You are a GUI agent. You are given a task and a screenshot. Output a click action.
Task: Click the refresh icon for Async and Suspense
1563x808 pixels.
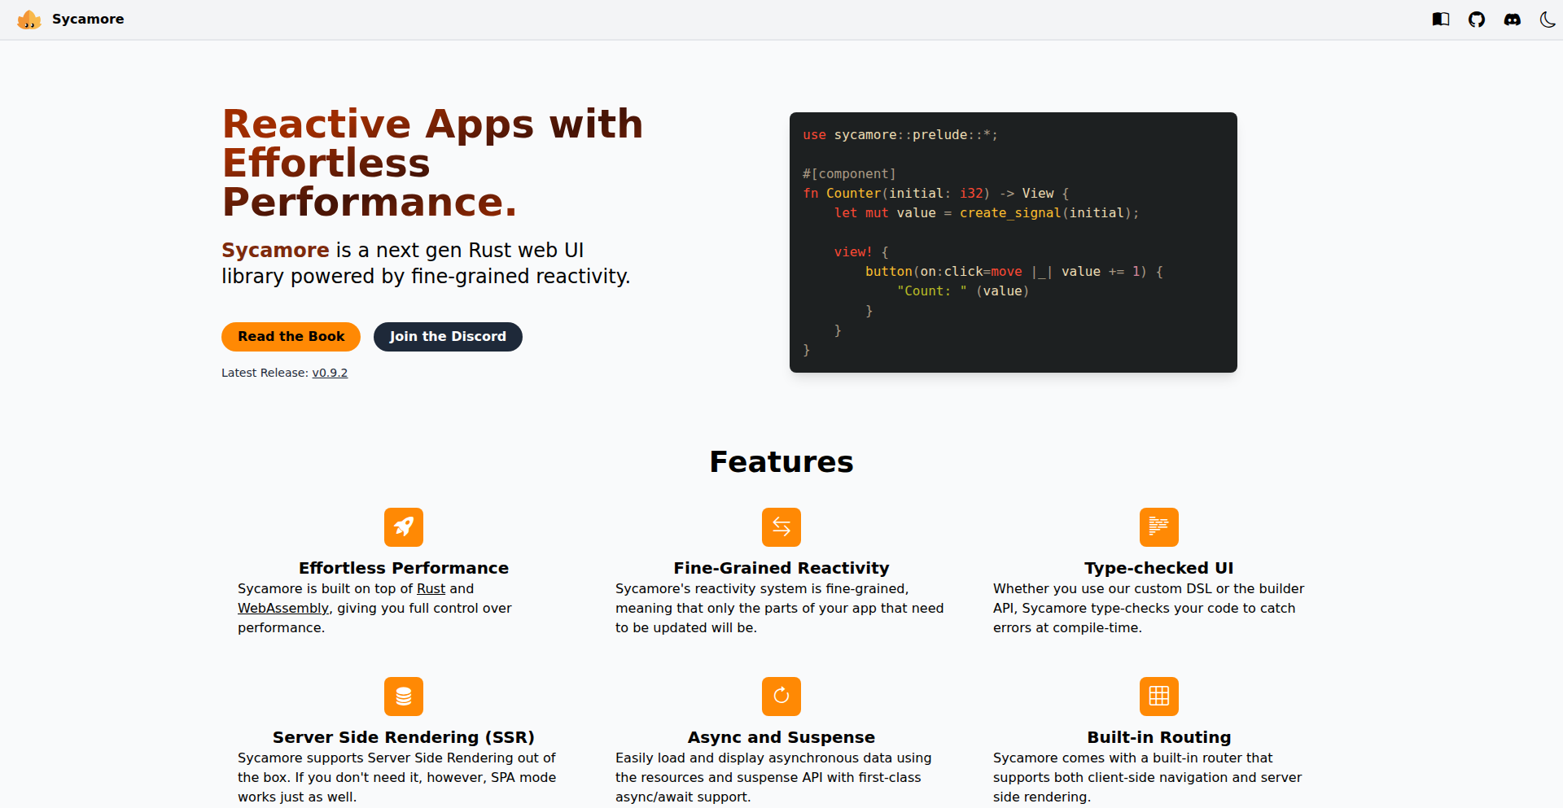coord(781,697)
